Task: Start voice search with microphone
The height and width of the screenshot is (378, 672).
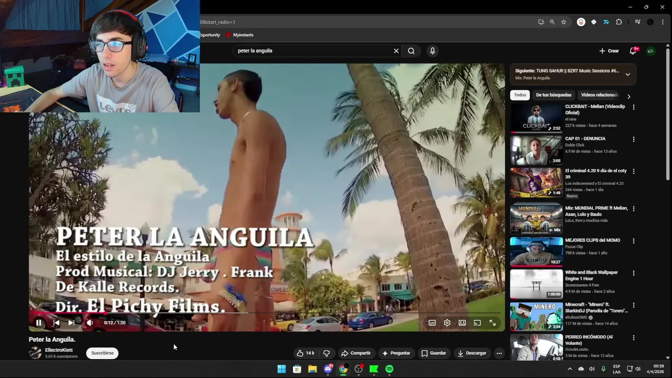Action: click(x=433, y=51)
